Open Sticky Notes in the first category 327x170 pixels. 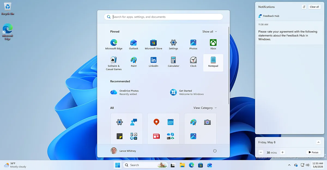tap(120, 136)
